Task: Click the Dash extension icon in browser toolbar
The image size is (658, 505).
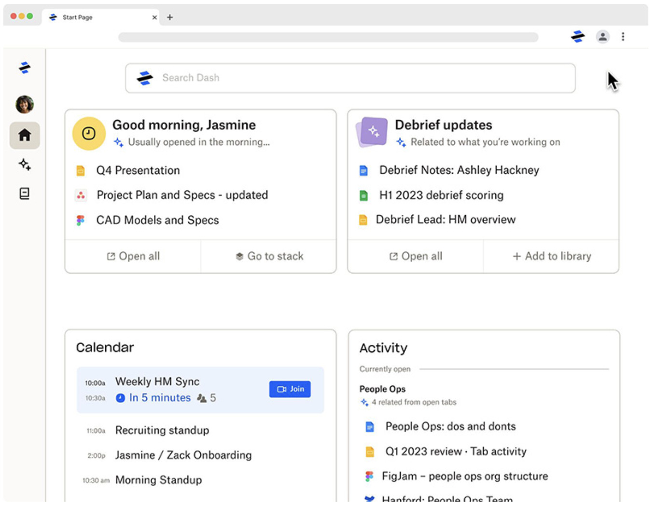Action: point(578,37)
